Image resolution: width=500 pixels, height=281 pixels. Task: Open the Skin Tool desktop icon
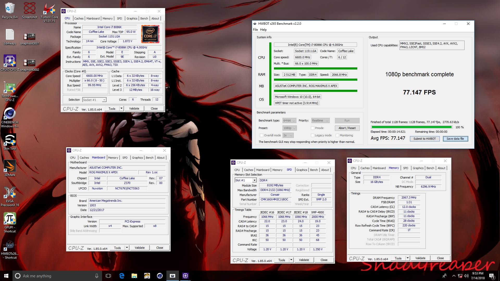[10, 142]
